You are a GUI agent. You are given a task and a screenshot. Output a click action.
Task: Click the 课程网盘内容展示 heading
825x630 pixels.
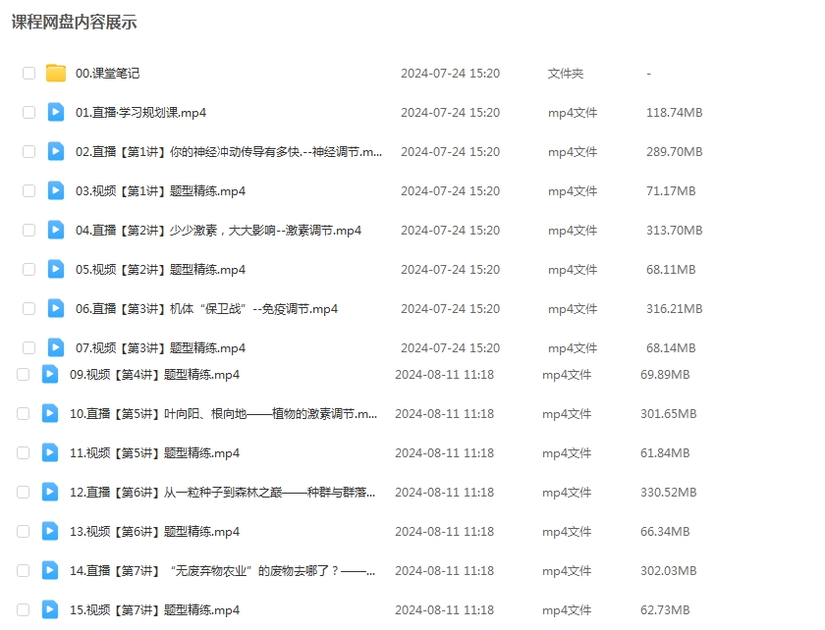pos(75,23)
